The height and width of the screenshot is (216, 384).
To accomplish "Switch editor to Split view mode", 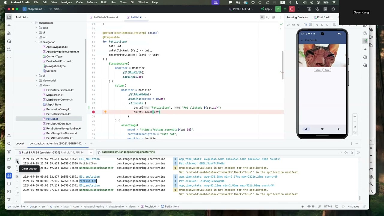I will click(x=268, y=17).
